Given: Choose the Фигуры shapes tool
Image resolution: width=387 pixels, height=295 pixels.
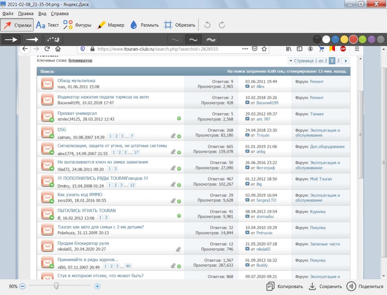Looking at the screenshot, I should coord(77,25).
